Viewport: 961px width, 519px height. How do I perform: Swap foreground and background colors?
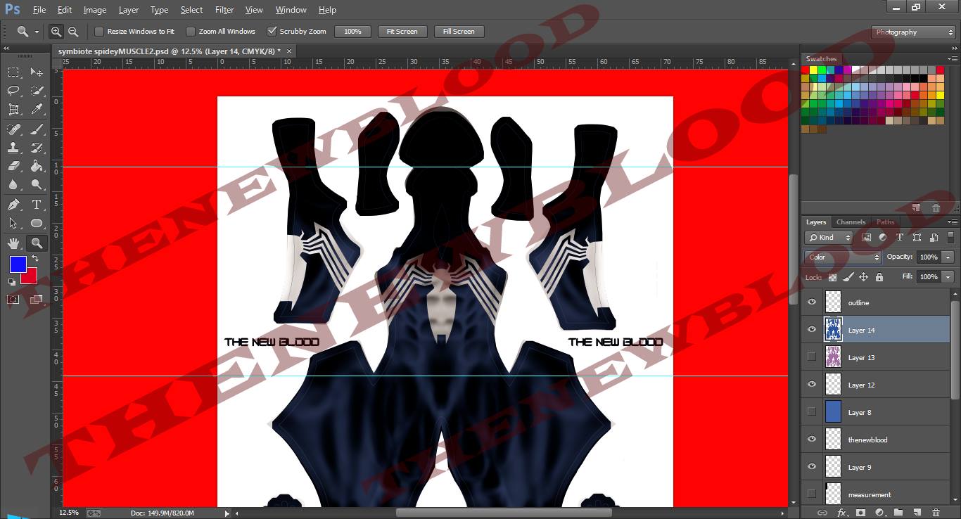point(34,259)
